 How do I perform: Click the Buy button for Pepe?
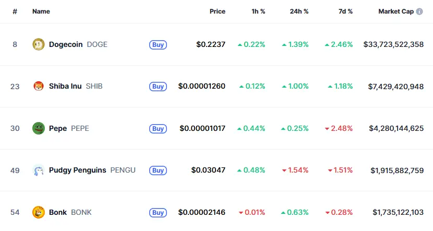[158, 129]
